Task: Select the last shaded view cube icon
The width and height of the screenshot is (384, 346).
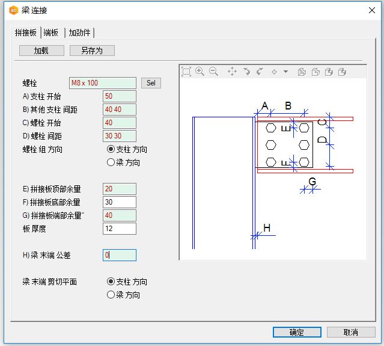Action: (x=342, y=72)
